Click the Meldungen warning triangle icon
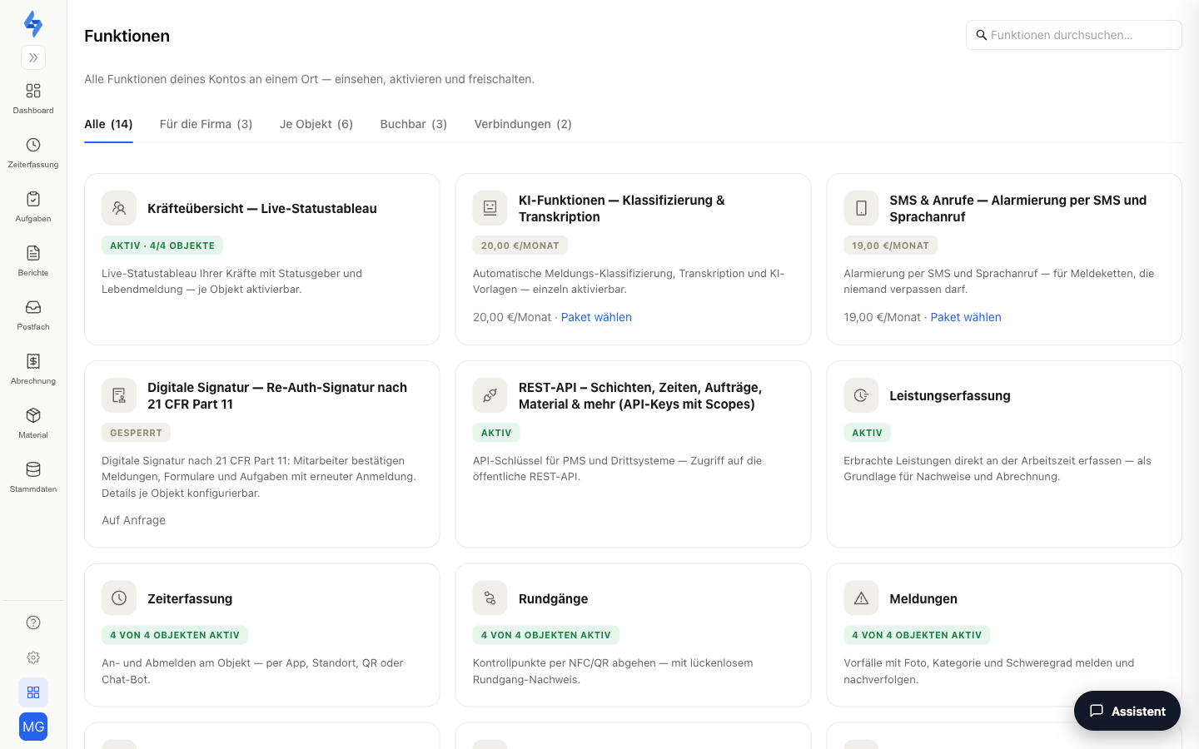 [861, 598]
